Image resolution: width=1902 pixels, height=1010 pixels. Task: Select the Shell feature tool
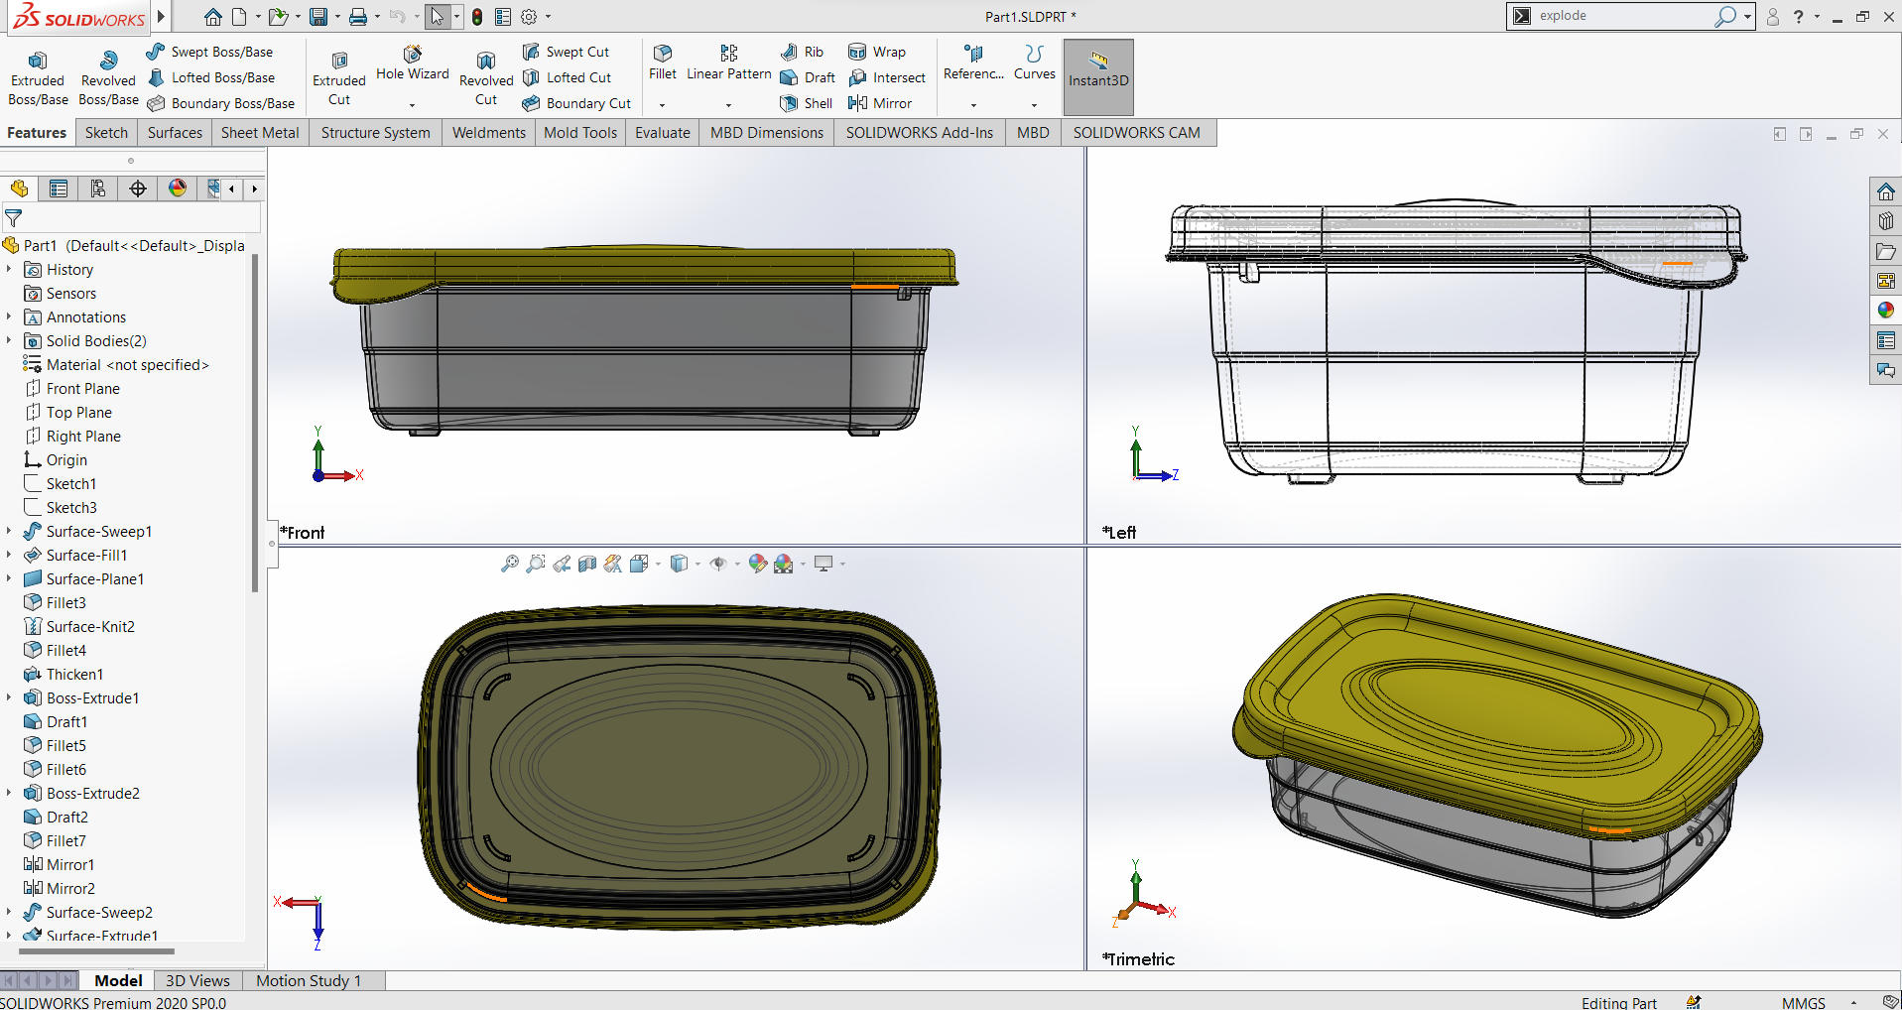(x=807, y=103)
